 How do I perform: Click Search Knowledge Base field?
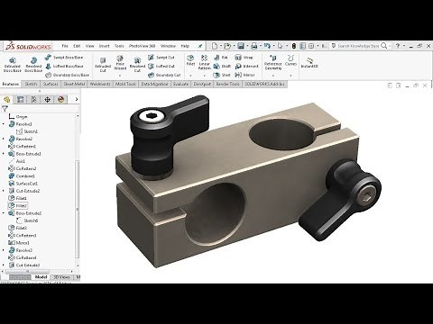click(358, 46)
